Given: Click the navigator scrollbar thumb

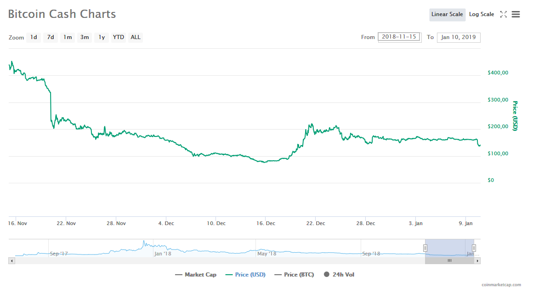Looking at the screenshot, I should click(449, 260).
